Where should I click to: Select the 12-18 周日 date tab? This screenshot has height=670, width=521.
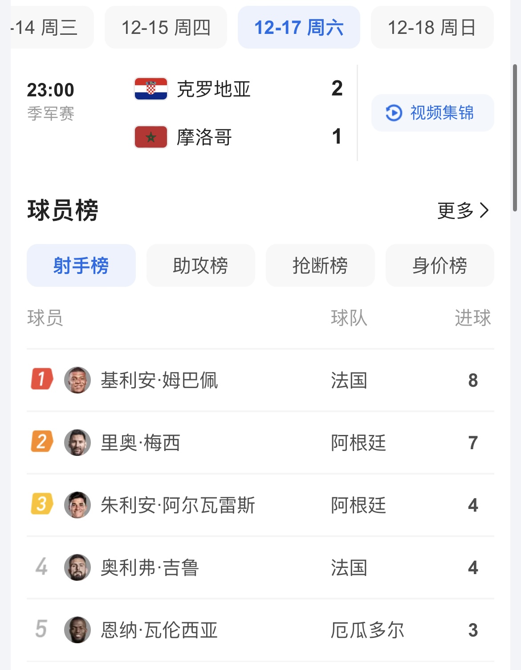click(x=432, y=27)
